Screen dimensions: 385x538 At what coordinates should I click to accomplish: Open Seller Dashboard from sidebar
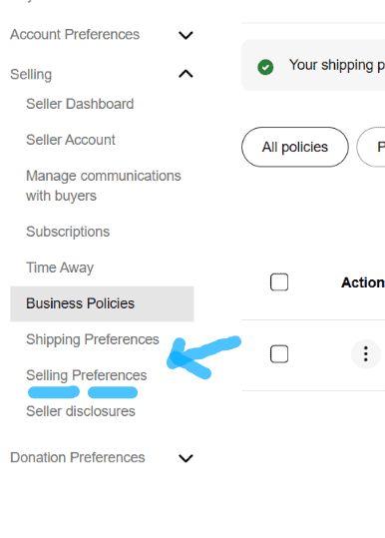click(x=80, y=104)
